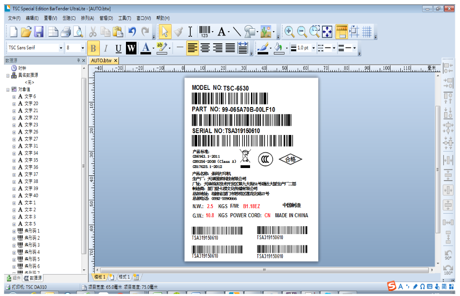
Task: Toggle the rulers display button
Action: pyautogui.click(x=342, y=32)
